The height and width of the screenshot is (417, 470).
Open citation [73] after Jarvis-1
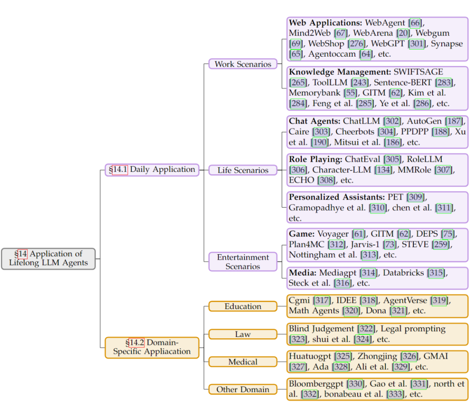coord(389,245)
